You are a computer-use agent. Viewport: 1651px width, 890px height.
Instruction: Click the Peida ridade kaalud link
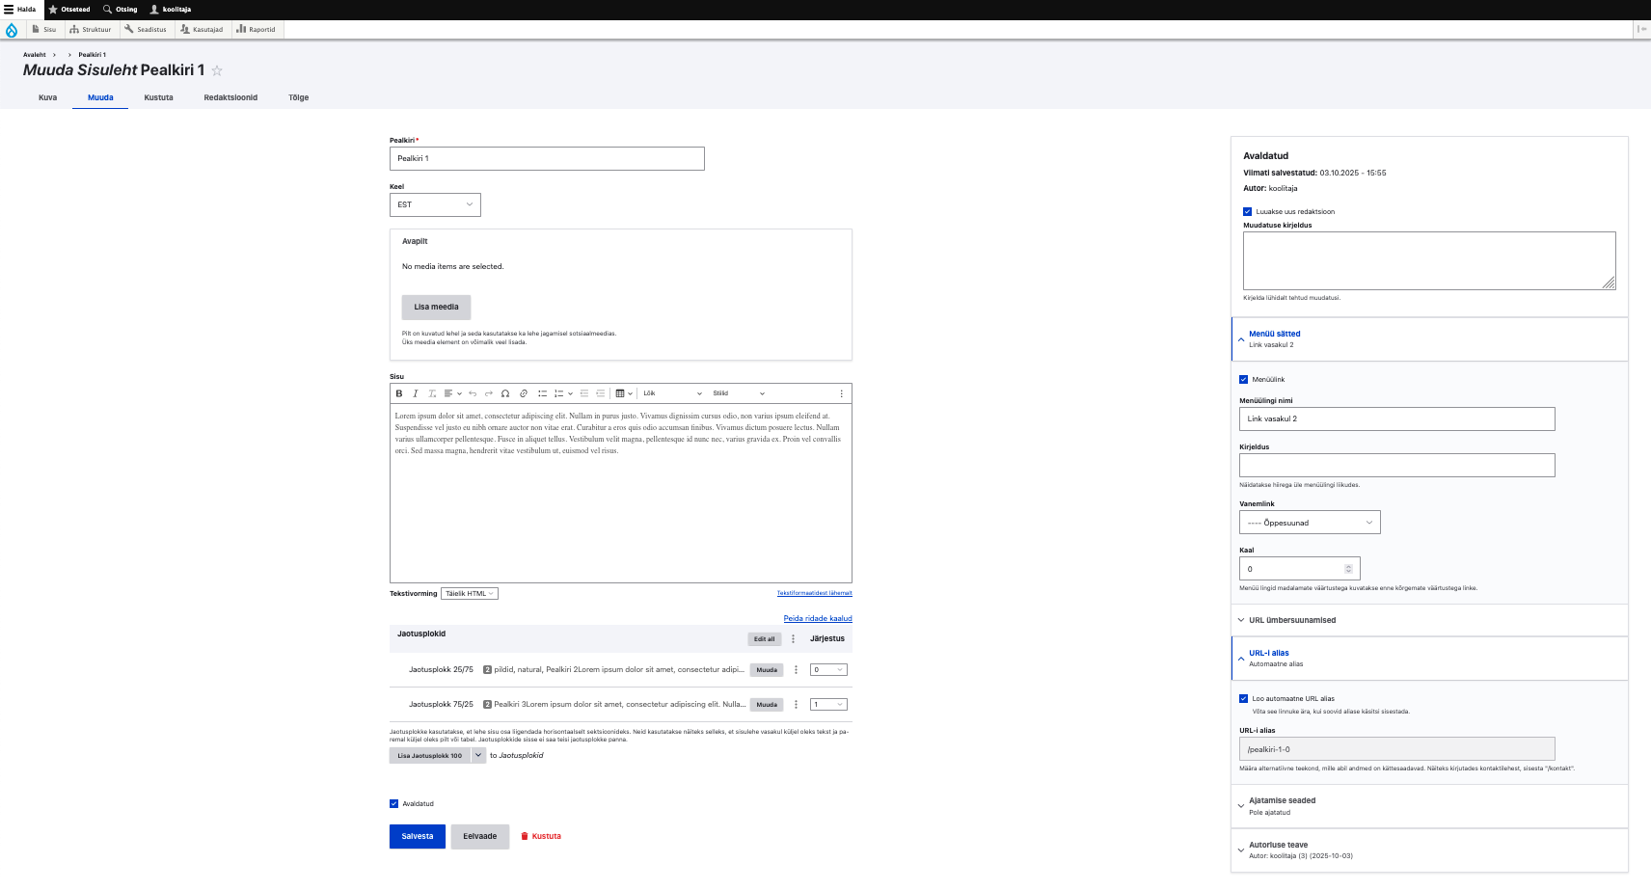click(x=817, y=618)
